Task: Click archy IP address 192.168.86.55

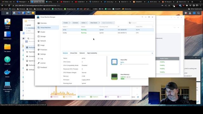Action: point(122,30)
